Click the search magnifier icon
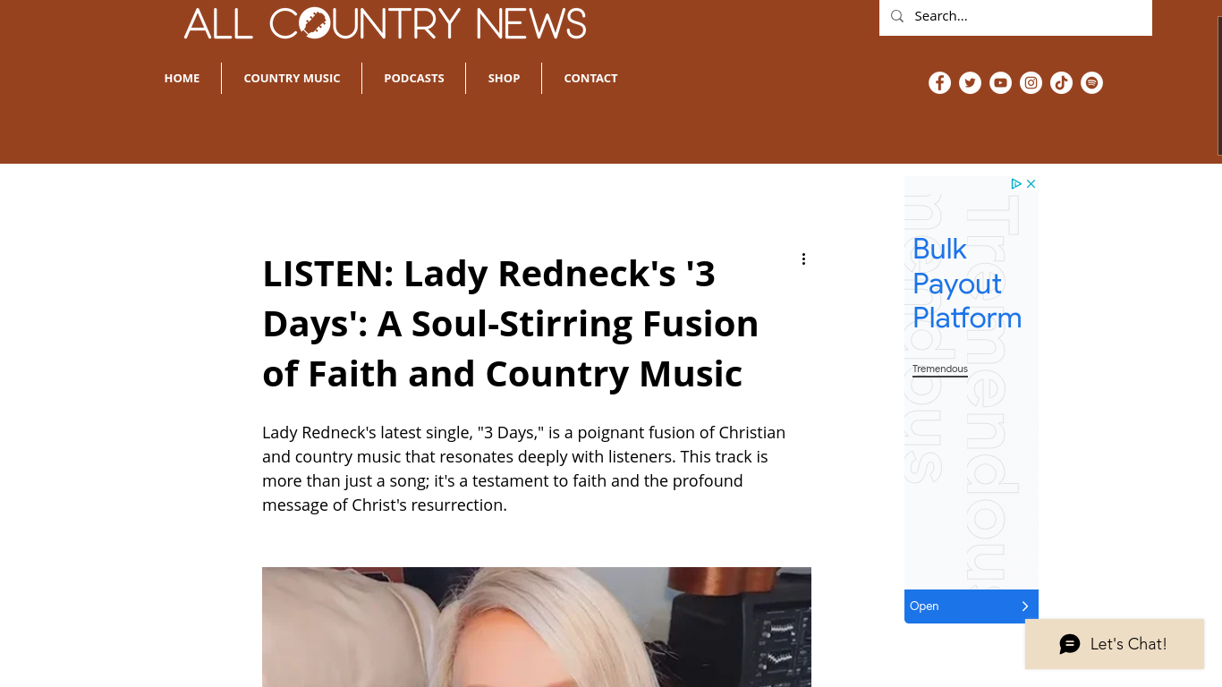The width and height of the screenshot is (1222, 687). coord(897,16)
